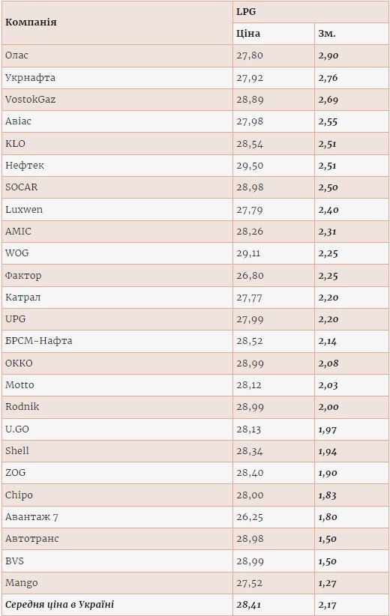Select the OKKO price 28,99
The width and height of the screenshot is (390, 616).
click(x=250, y=363)
